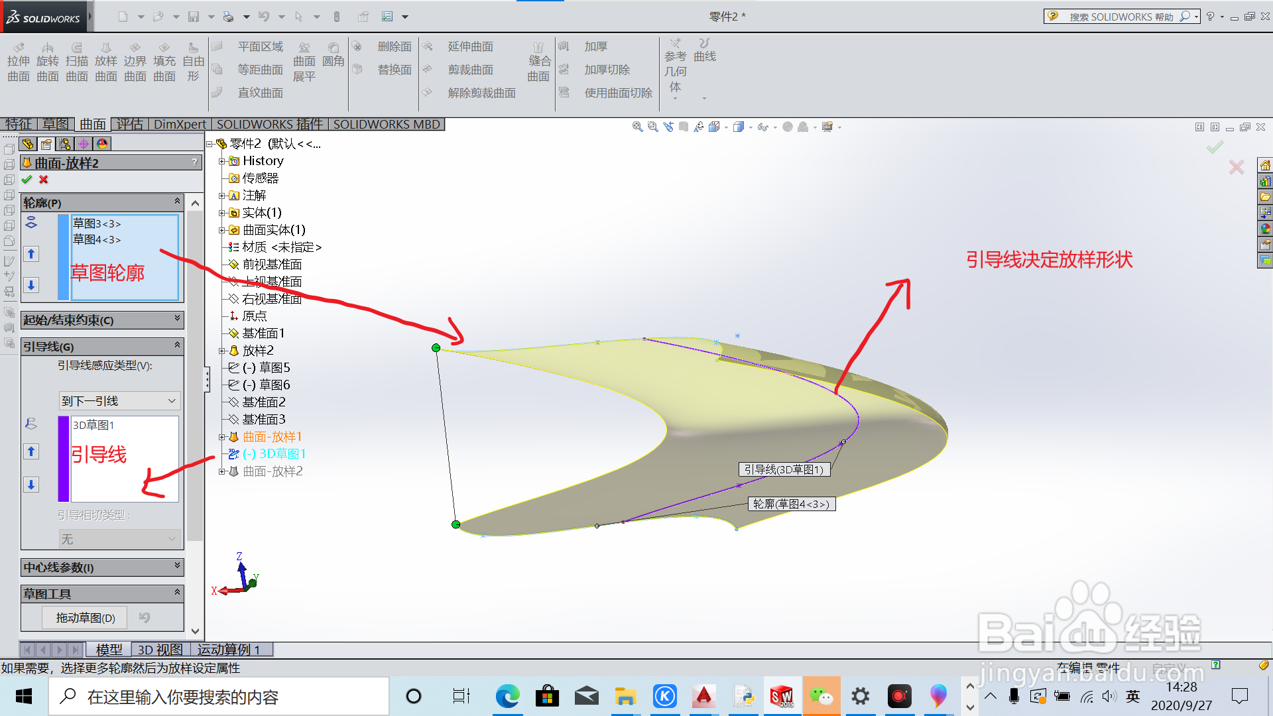Image resolution: width=1273 pixels, height=716 pixels.
Task: Select 前视基准面 in the feature tree
Action: click(272, 264)
